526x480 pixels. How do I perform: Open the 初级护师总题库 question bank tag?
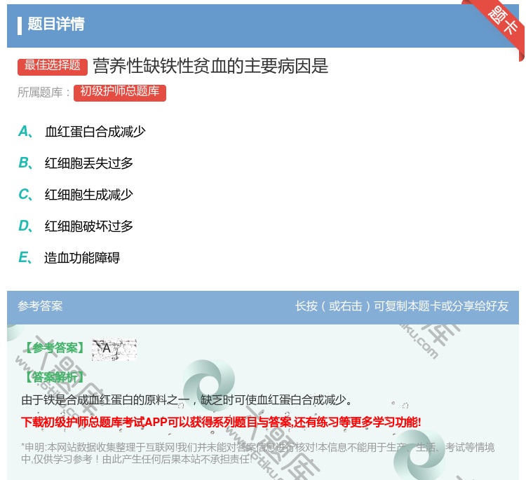pyautogui.click(x=120, y=92)
